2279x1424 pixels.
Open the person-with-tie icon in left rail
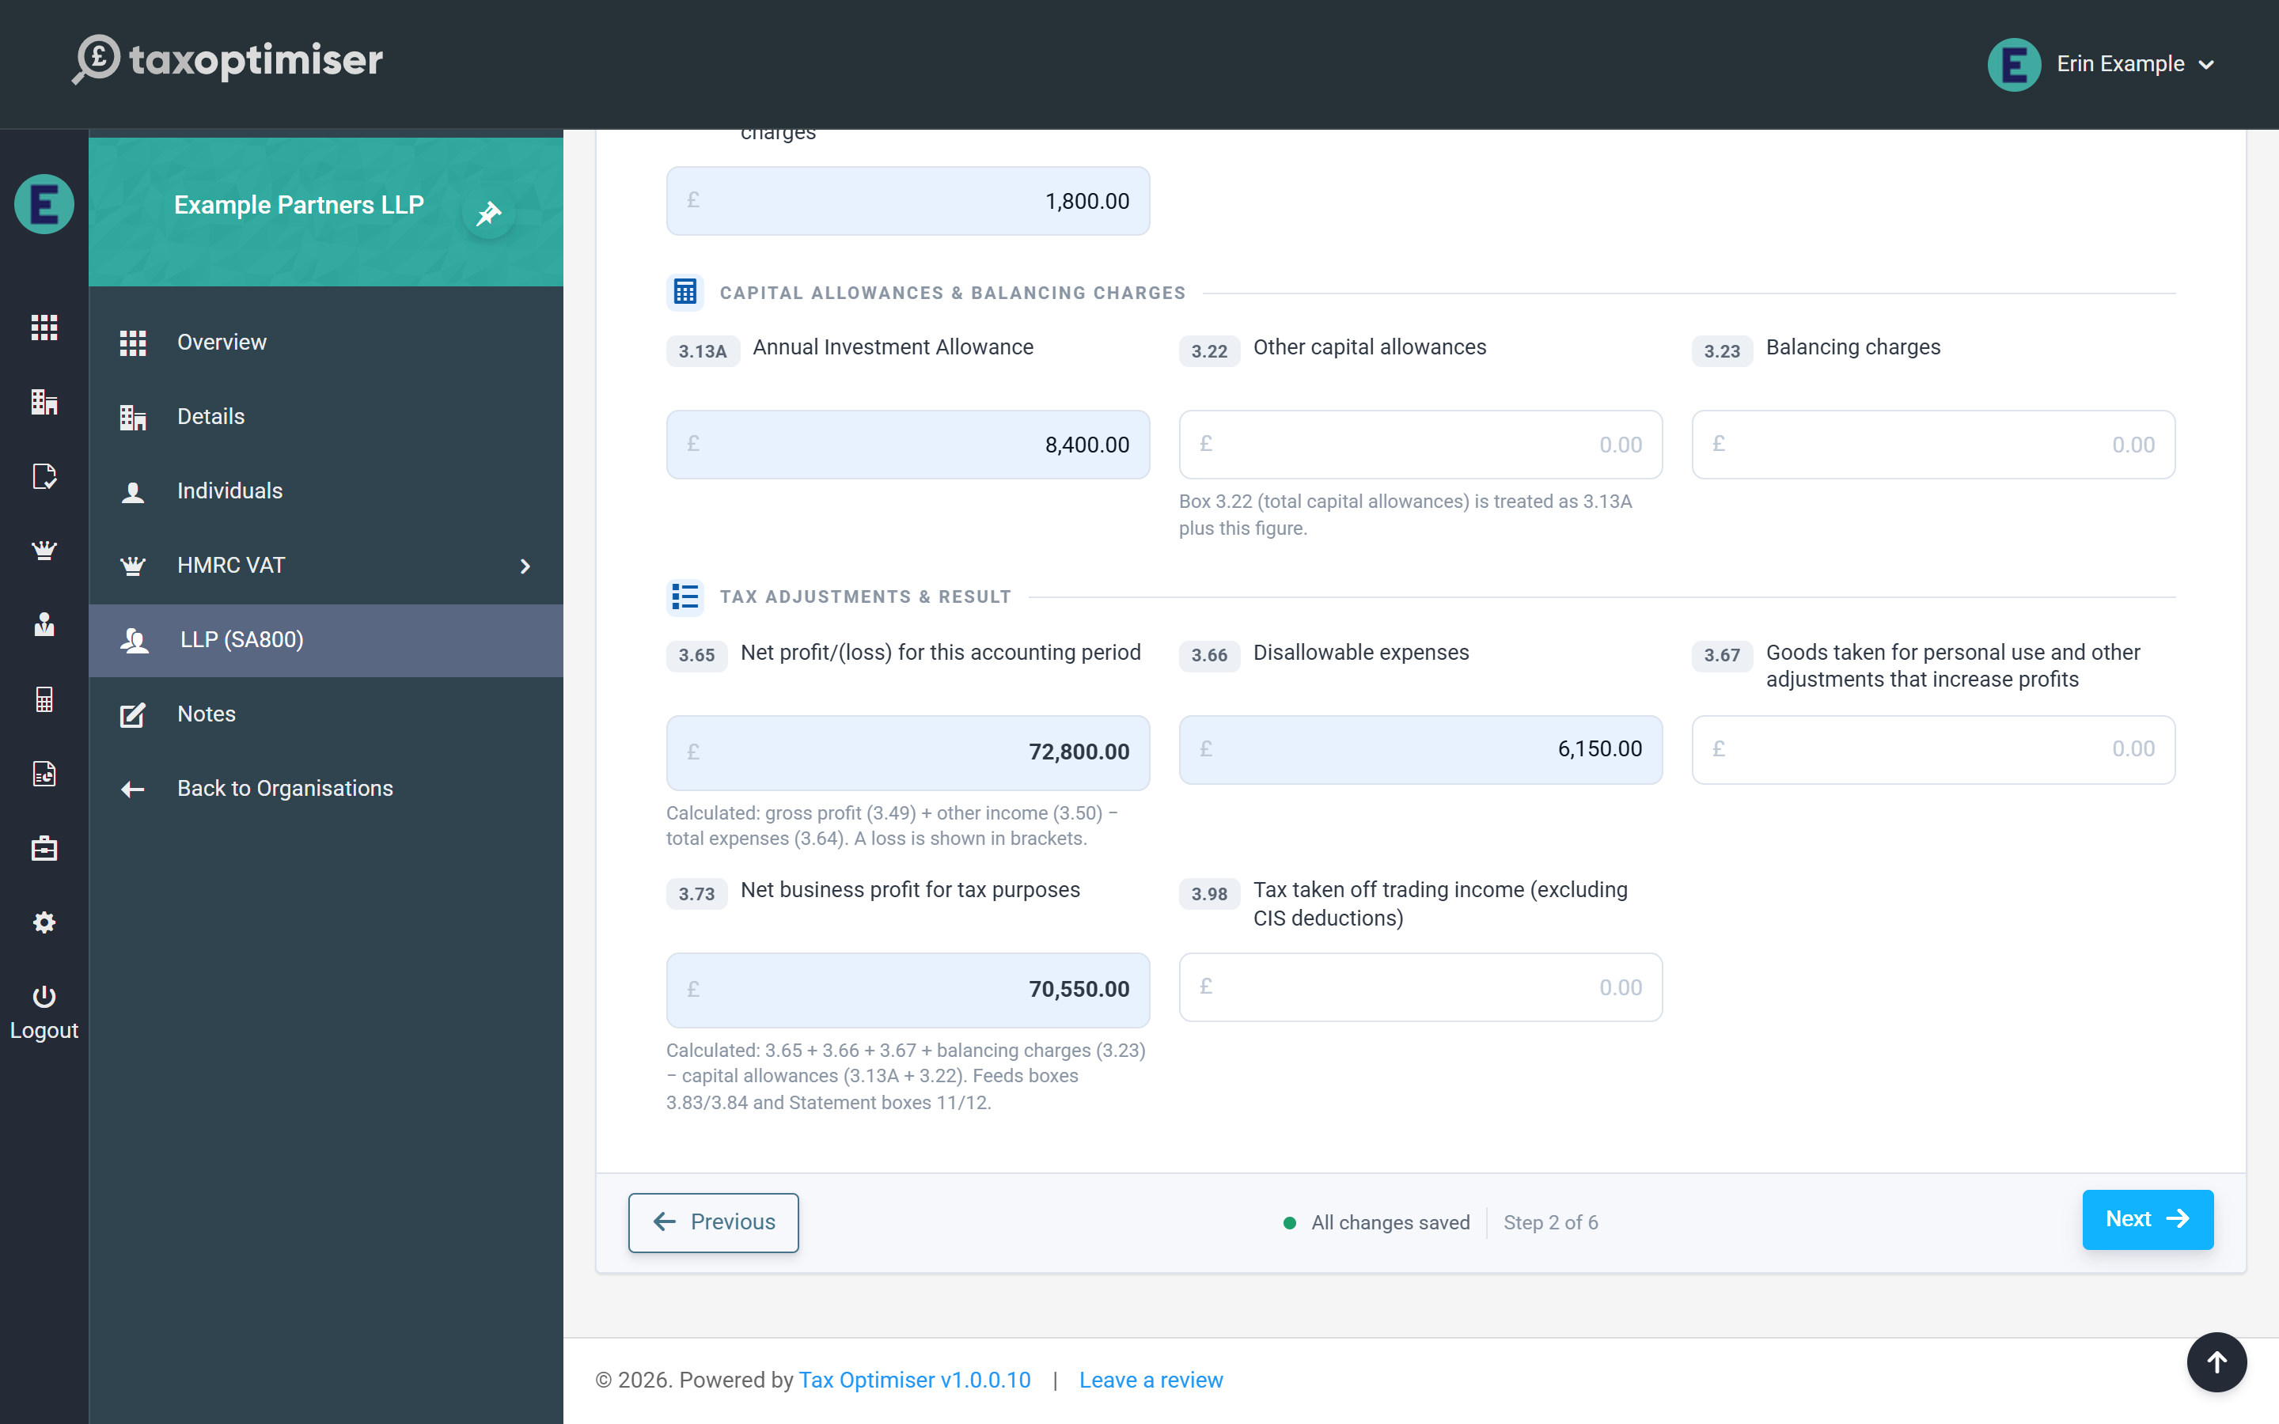(x=44, y=624)
